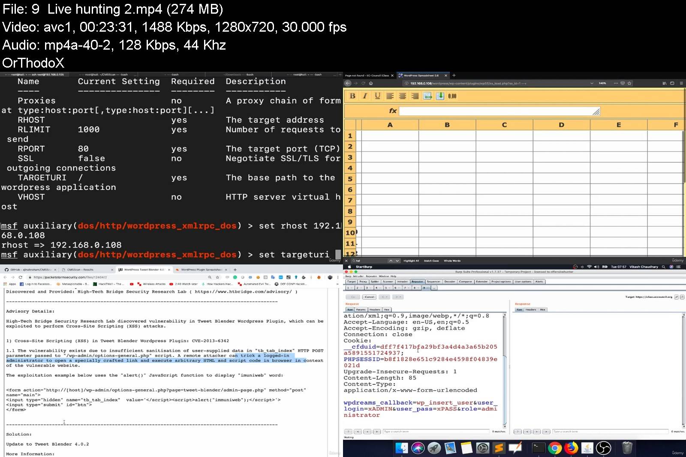Viewport: 686px width, 457px height.
Task: Toggle underline in spreadsheet toolbar
Action: click(377, 96)
